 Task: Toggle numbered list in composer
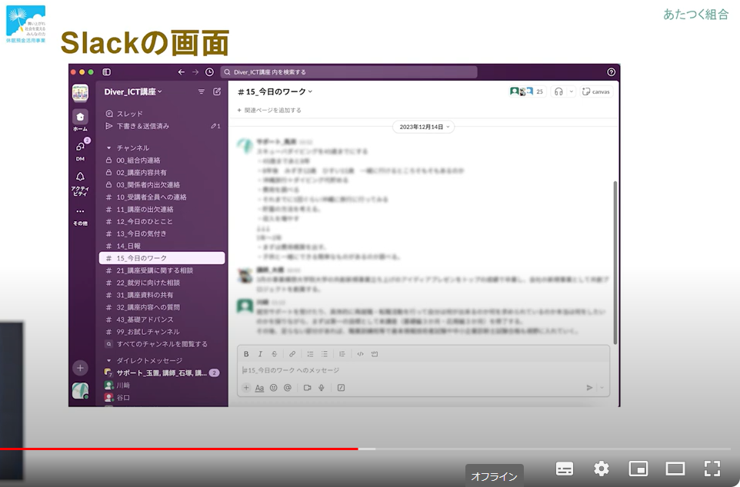point(310,354)
